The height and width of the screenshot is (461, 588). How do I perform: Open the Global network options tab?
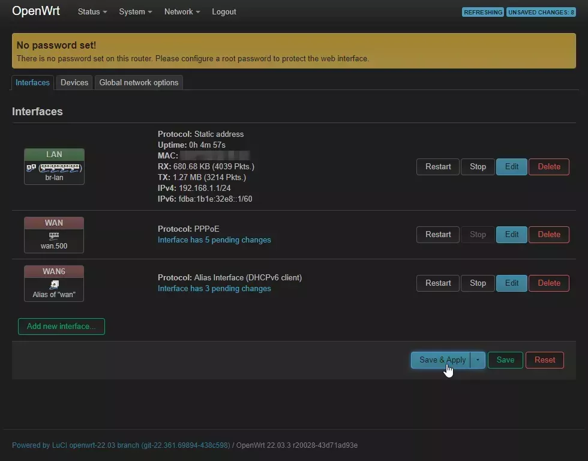click(x=139, y=82)
